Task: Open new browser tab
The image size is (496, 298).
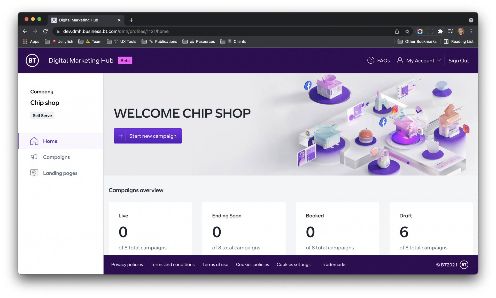Action: click(x=131, y=20)
